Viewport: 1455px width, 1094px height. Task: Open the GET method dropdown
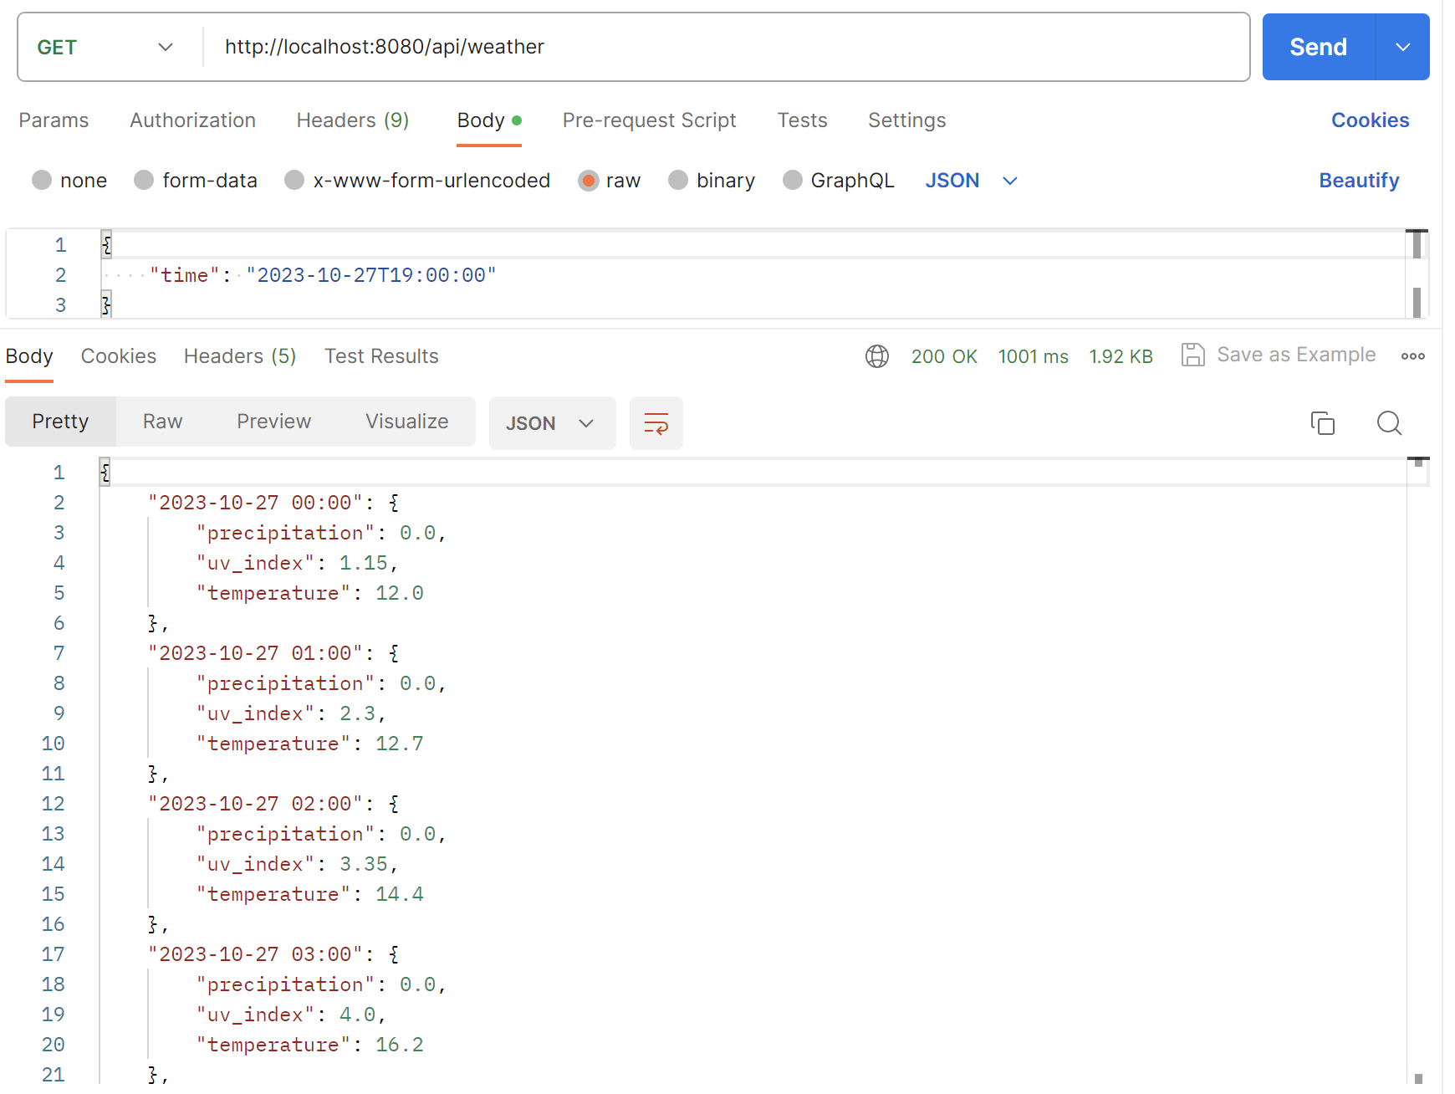pyautogui.click(x=106, y=47)
